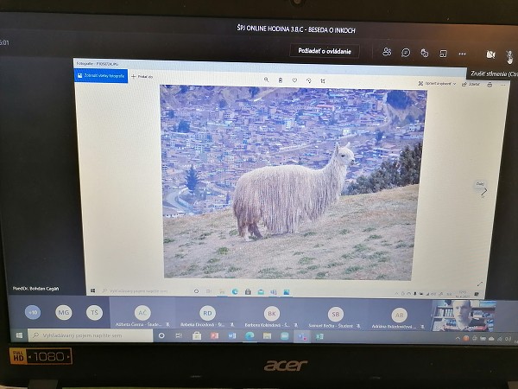This screenshot has width=518, height=389.
Task: Open Microsoft Teams from the taskbar
Action: (302, 337)
